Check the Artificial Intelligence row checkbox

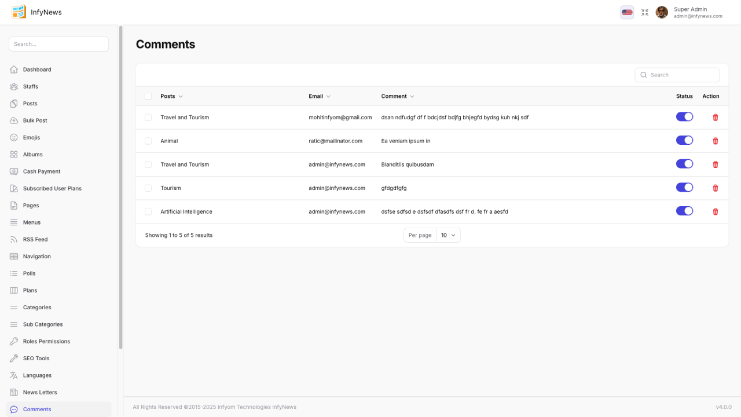[x=148, y=212]
